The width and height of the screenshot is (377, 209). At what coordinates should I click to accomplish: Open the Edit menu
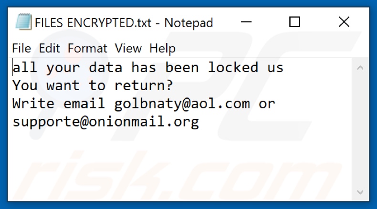(x=49, y=48)
